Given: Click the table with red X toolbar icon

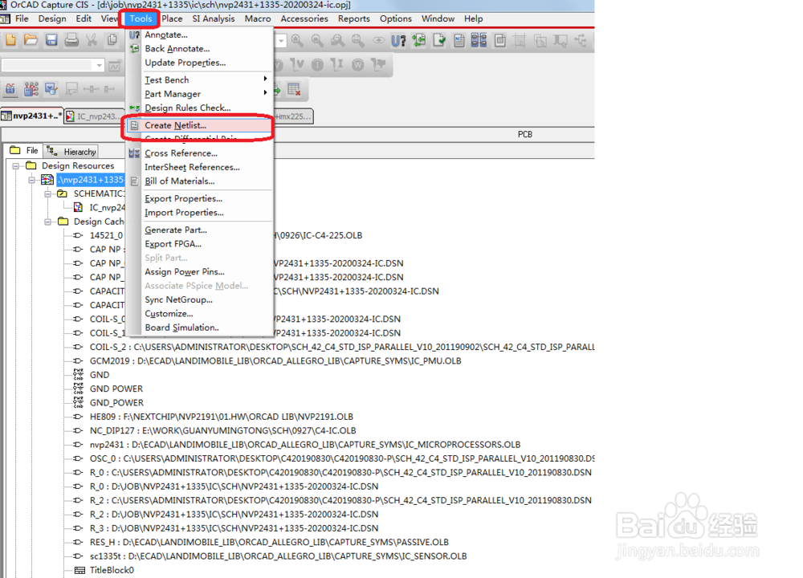Looking at the screenshot, I should pyautogui.click(x=295, y=90).
